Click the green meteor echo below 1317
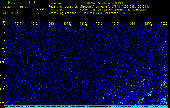The height and width of the screenshot is (108, 170). pos(115,64)
